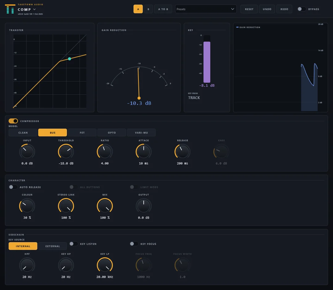Viewport: 333px width, 290px height.
Task: Select the VARI-MU compressor model
Action: click(x=142, y=133)
